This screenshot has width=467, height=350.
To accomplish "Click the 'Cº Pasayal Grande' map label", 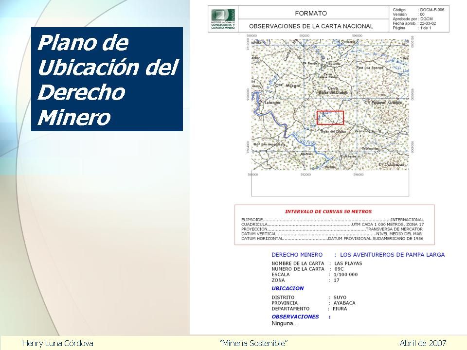I will (383, 103).
